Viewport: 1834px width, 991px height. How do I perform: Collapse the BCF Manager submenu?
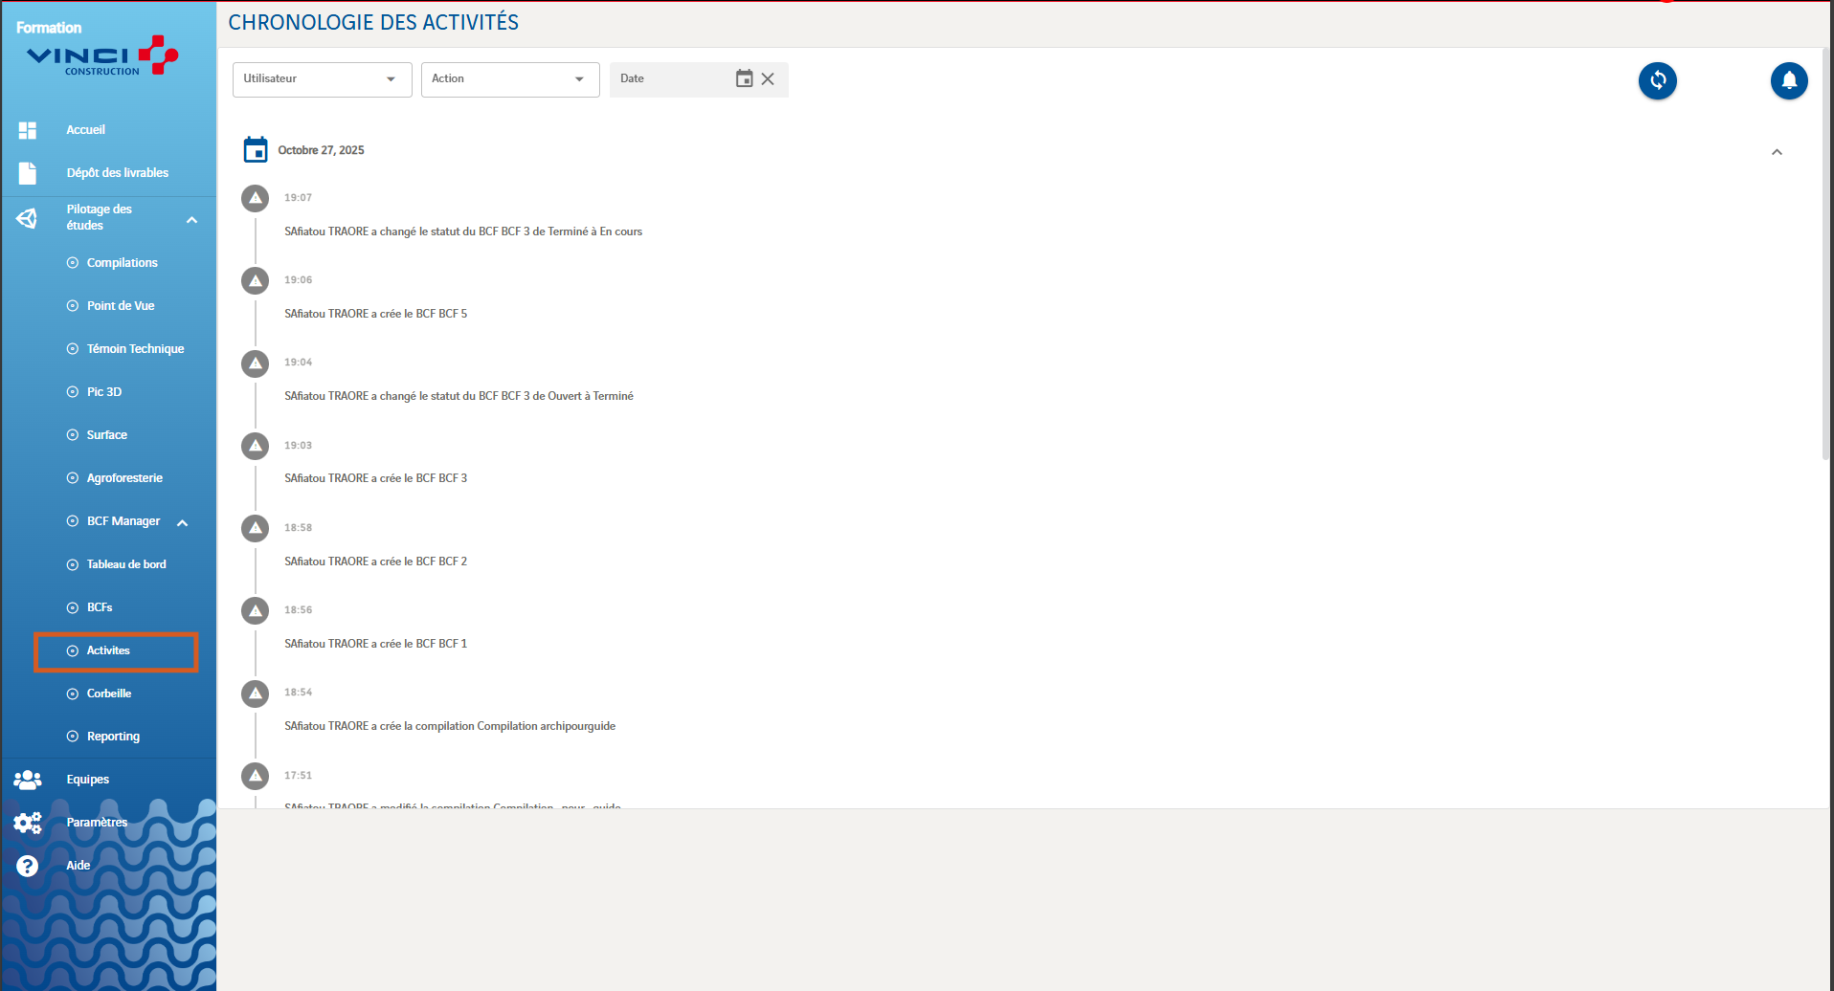(182, 522)
